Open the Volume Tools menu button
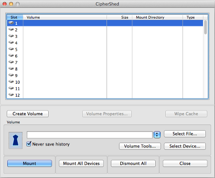The height and width of the screenshot is (178, 215). (x=140, y=146)
